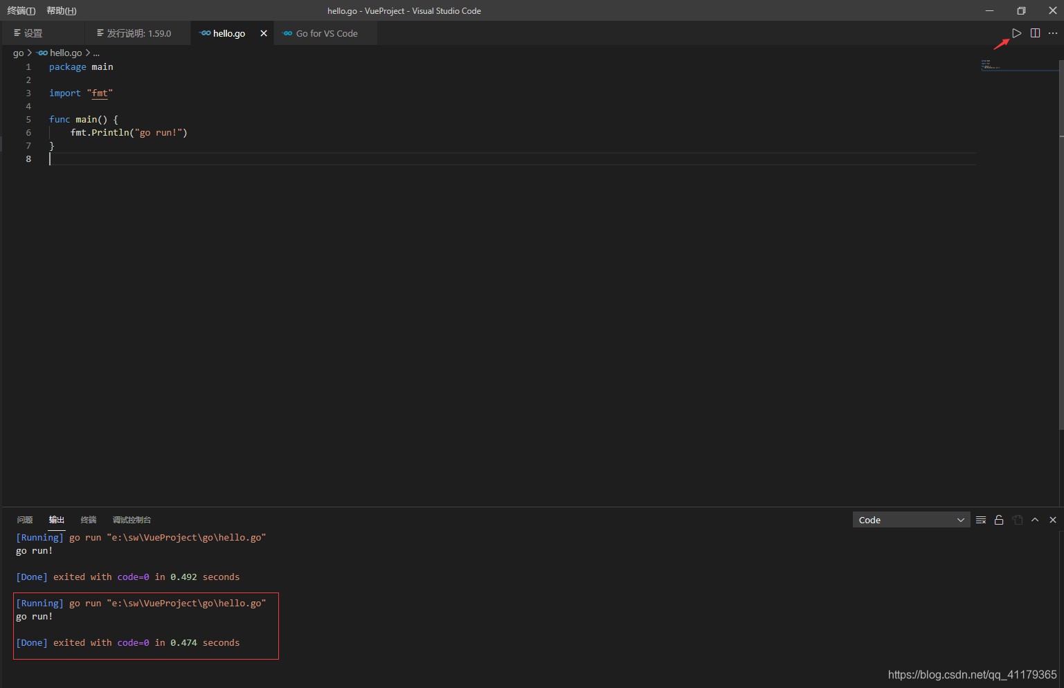Screen dimensions: 1064x688
Task: Close the hello.go tab
Action: coord(264,33)
